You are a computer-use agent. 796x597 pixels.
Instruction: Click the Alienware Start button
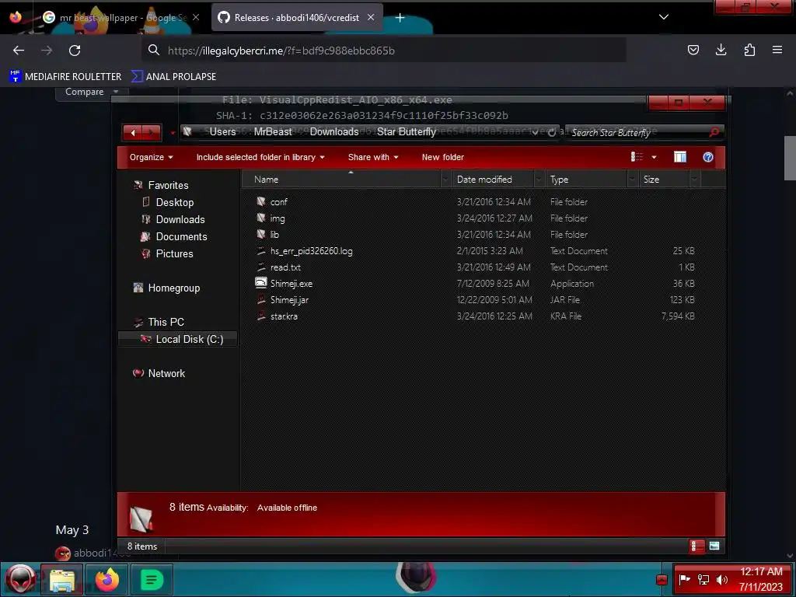point(20,579)
